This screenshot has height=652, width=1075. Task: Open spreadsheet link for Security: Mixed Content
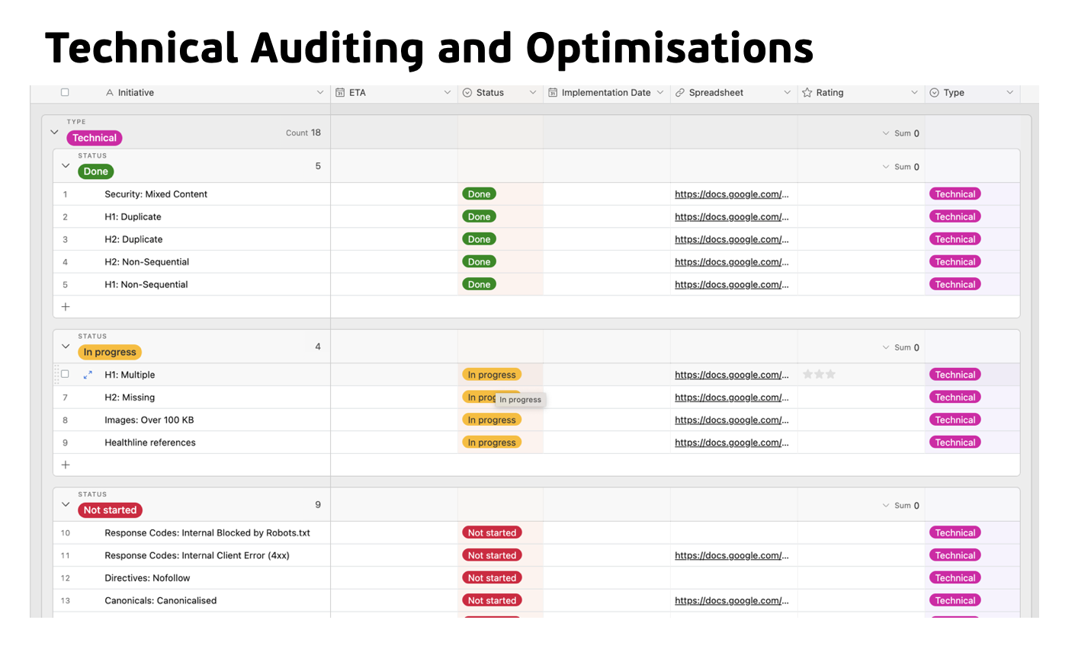pyautogui.click(x=732, y=194)
